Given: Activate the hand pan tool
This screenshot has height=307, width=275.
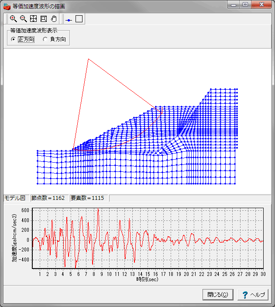Looking at the screenshot, I should 54,19.
